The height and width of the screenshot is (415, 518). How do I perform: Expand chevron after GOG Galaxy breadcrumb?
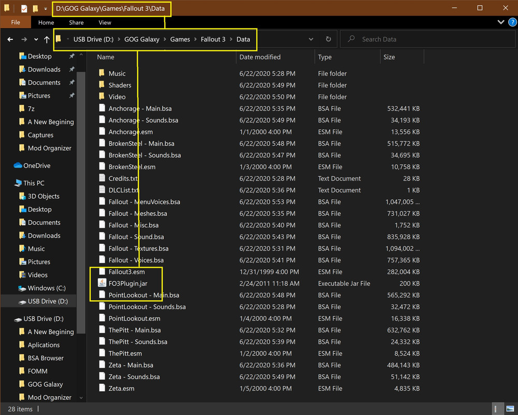pyautogui.click(x=165, y=39)
